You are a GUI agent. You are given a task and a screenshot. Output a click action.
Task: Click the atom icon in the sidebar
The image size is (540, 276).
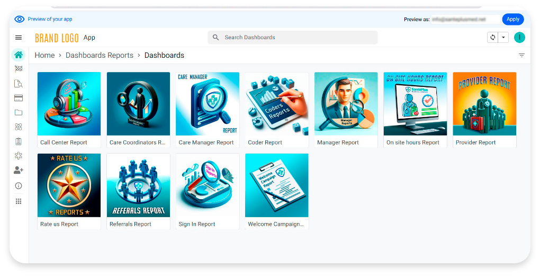click(19, 127)
